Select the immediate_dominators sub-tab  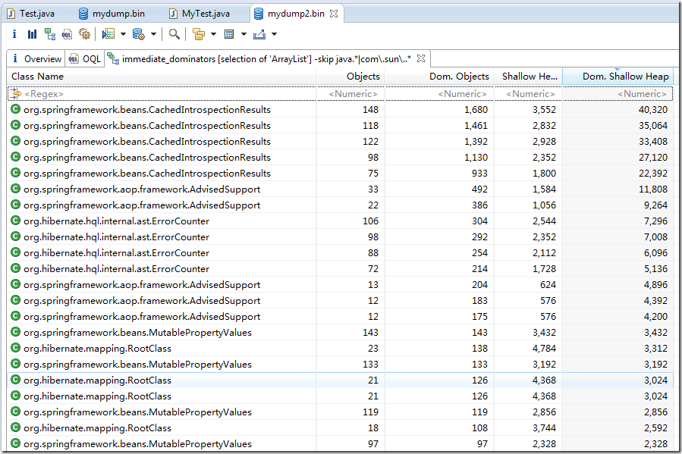point(266,58)
